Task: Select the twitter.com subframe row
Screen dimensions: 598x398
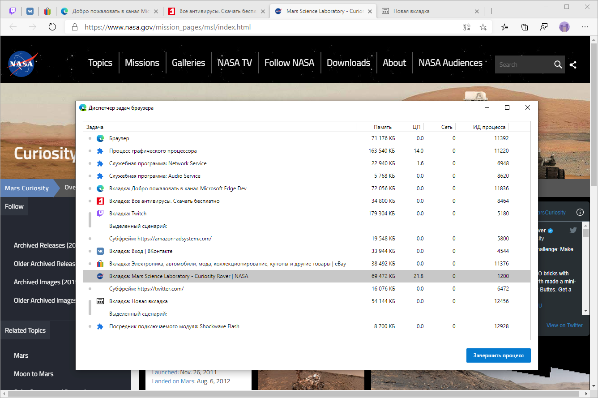Action: pyautogui.click(x=307, y=289)
